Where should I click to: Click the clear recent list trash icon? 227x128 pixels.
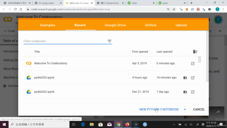coord(195,52)
